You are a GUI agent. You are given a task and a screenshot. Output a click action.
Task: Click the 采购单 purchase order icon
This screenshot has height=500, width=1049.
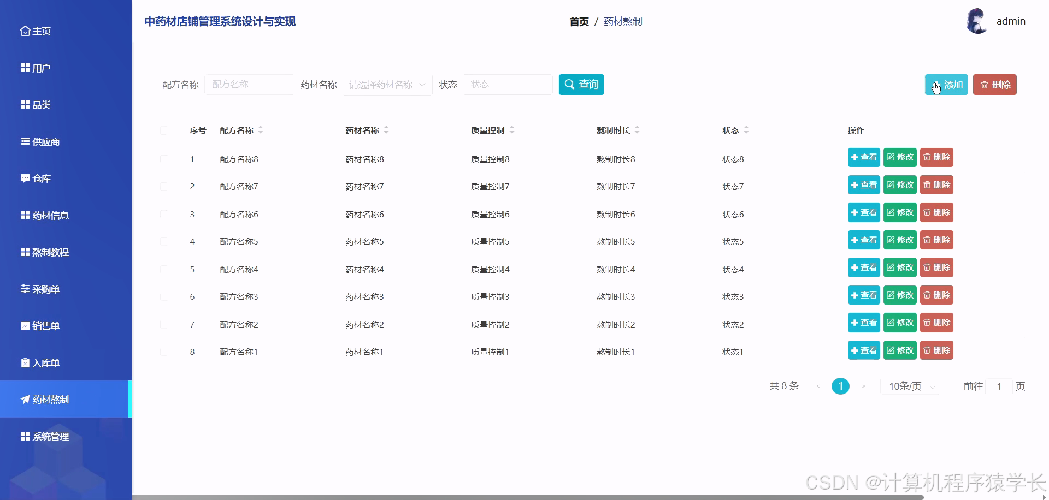24,289
